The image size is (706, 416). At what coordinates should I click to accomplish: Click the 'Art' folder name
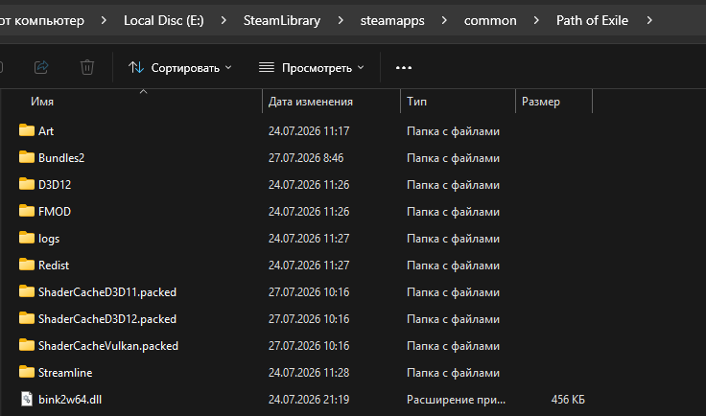46,131
